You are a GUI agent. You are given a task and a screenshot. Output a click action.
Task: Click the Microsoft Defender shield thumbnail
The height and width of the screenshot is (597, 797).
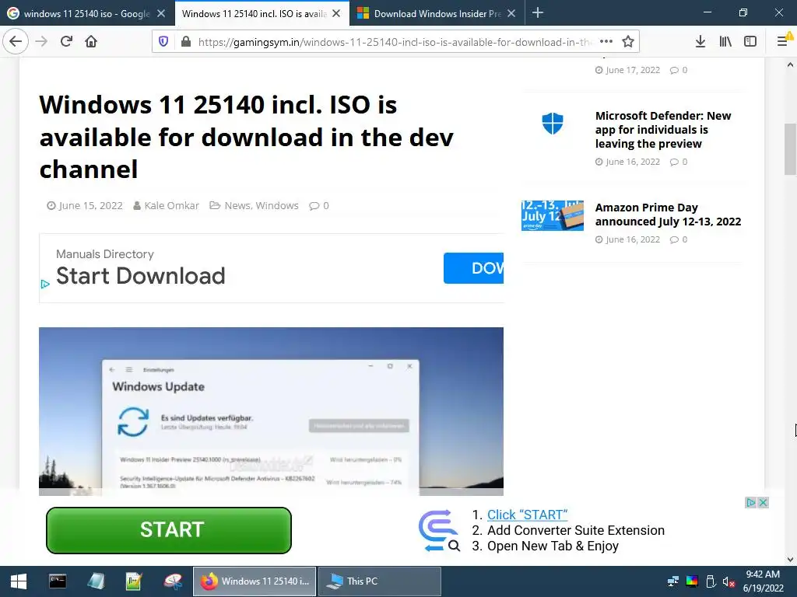[x=553, y=124]
